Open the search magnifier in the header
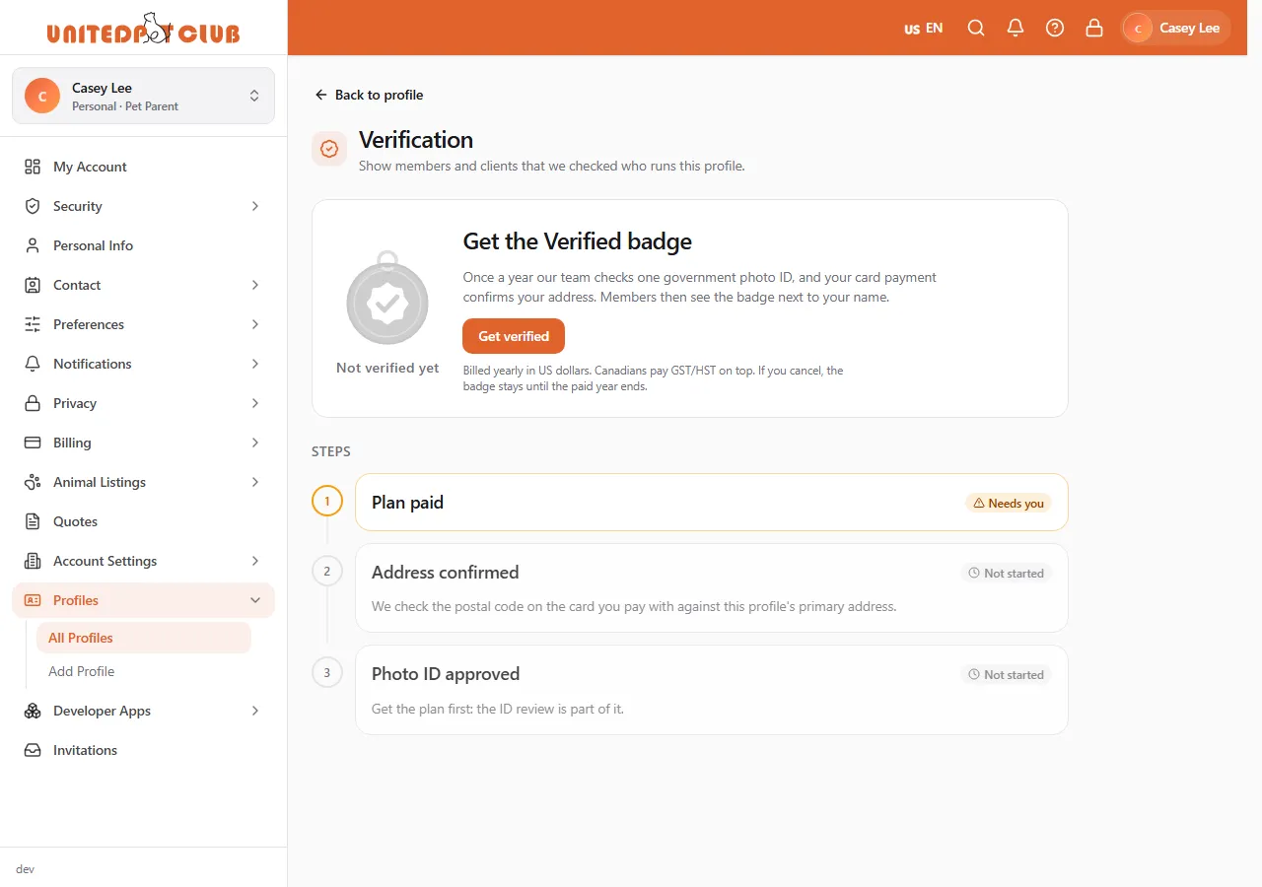The image size is (1262, 887). point(976,28)
